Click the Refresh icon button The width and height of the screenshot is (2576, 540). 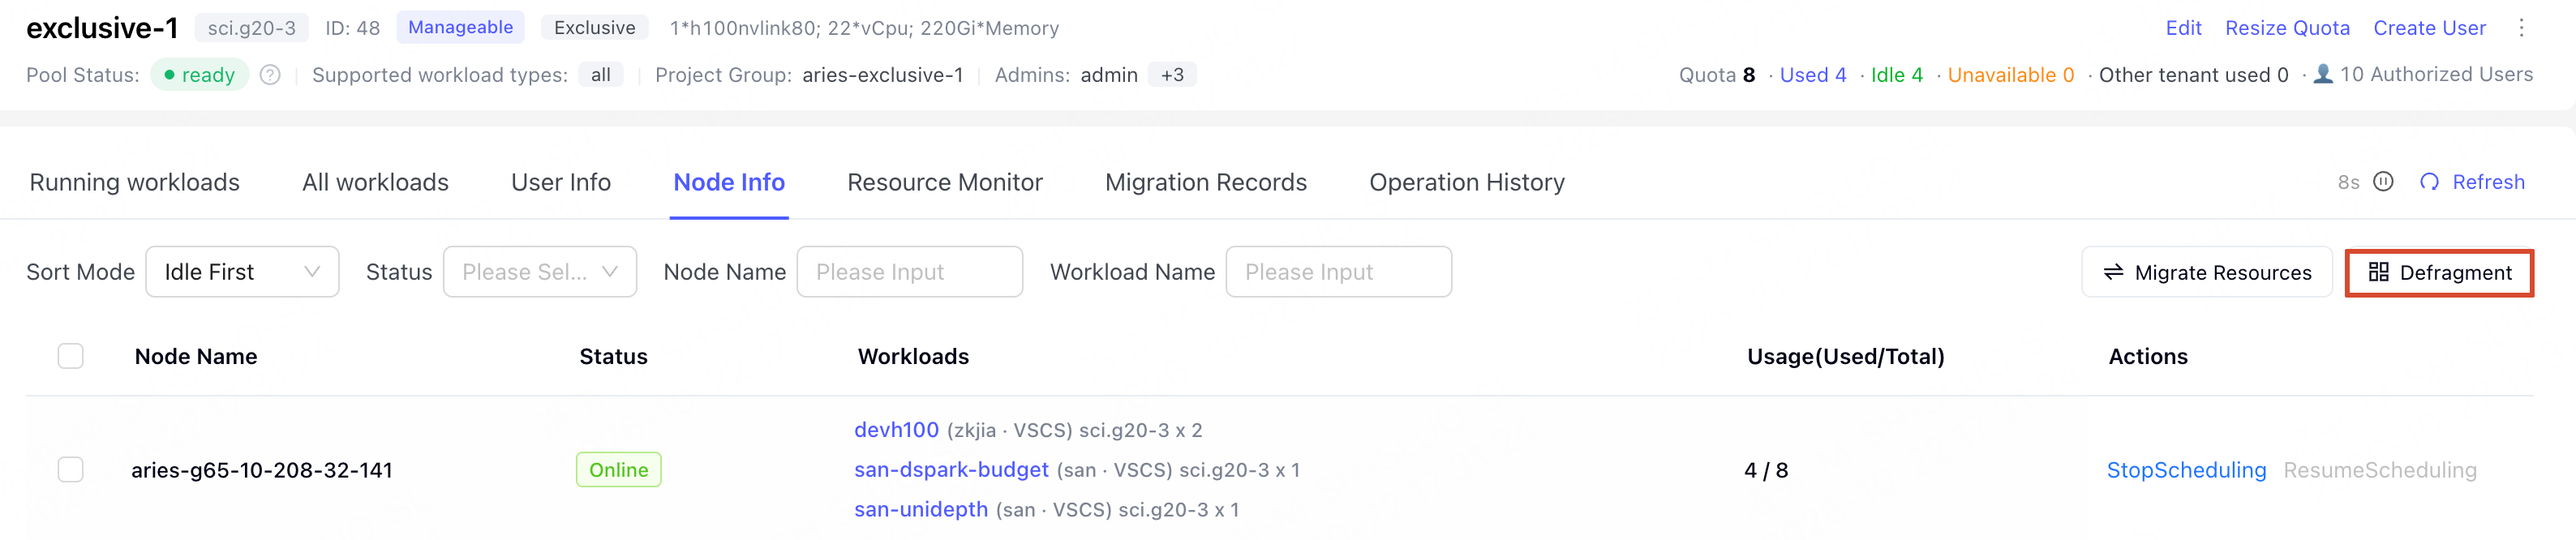(2429, 182)
